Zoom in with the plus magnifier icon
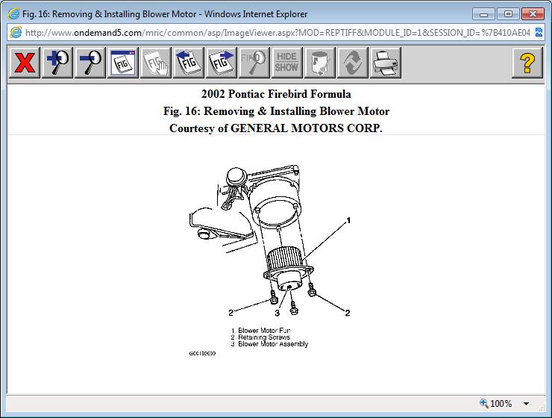Screen dimensions: 552x418 [57, 63]
